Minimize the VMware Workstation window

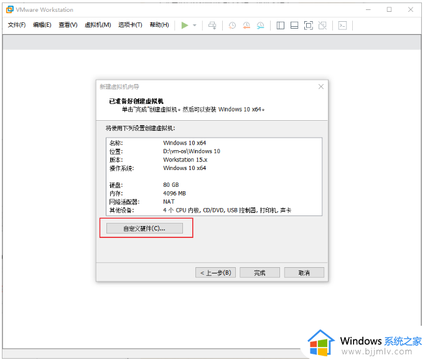(x=368, y=9)
